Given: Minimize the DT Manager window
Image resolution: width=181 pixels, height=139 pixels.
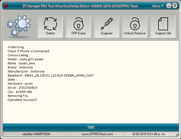Looking at the screenshot, I should pyautogui.click(x=169, y=6).
